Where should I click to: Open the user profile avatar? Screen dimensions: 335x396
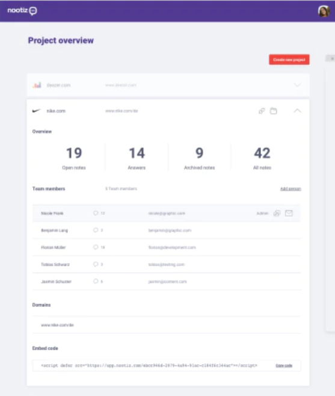(x=324, y=11)
